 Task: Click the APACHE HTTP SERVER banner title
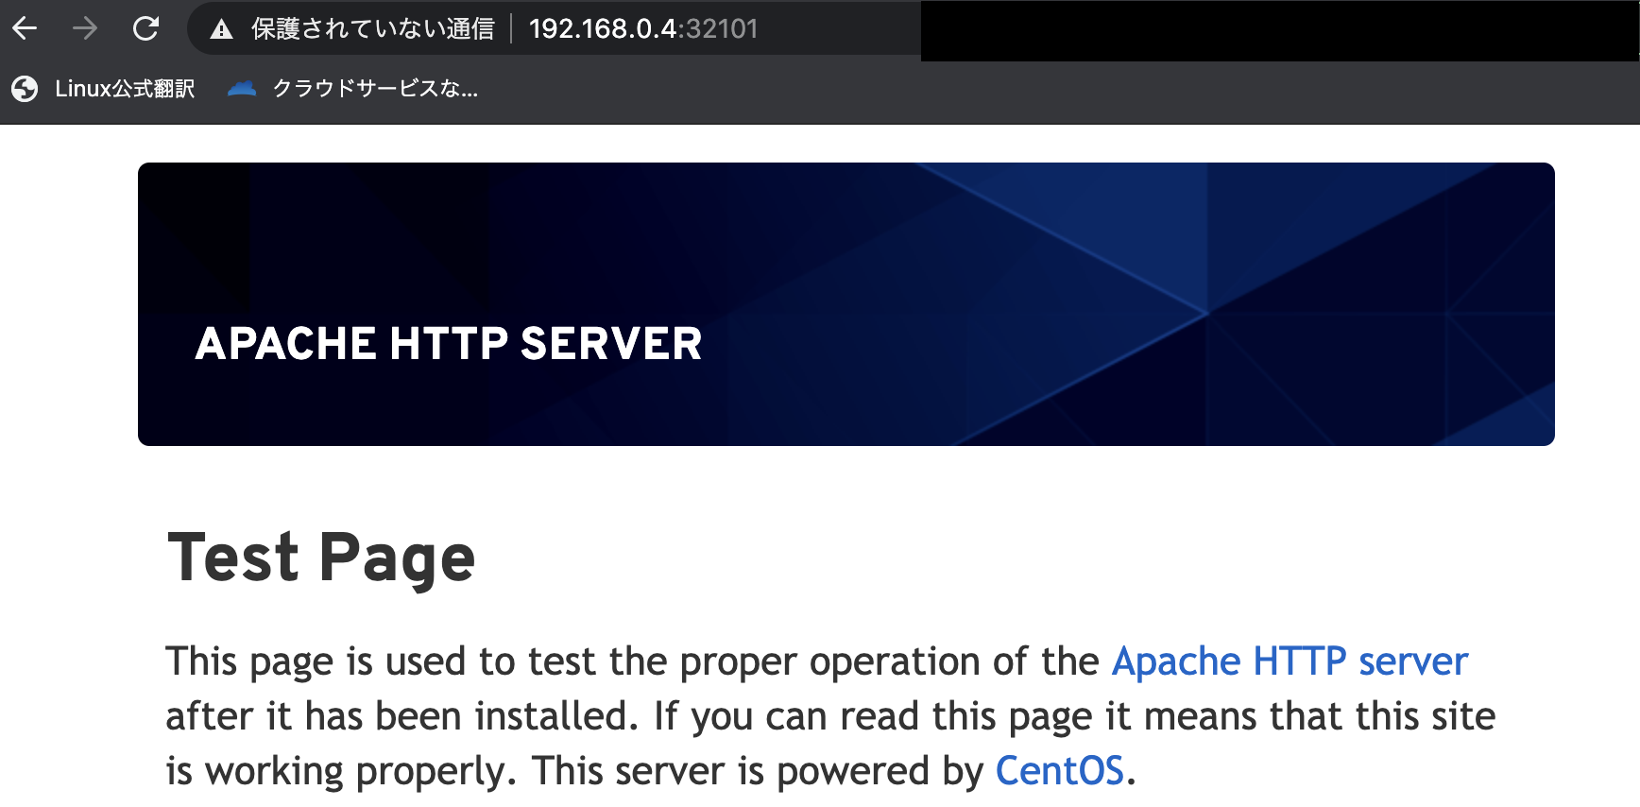point(449,343)
